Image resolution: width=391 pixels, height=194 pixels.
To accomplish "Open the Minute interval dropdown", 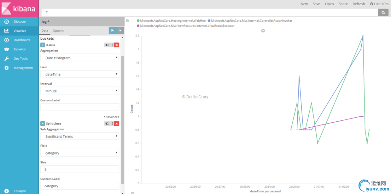I will coord(80,91).
